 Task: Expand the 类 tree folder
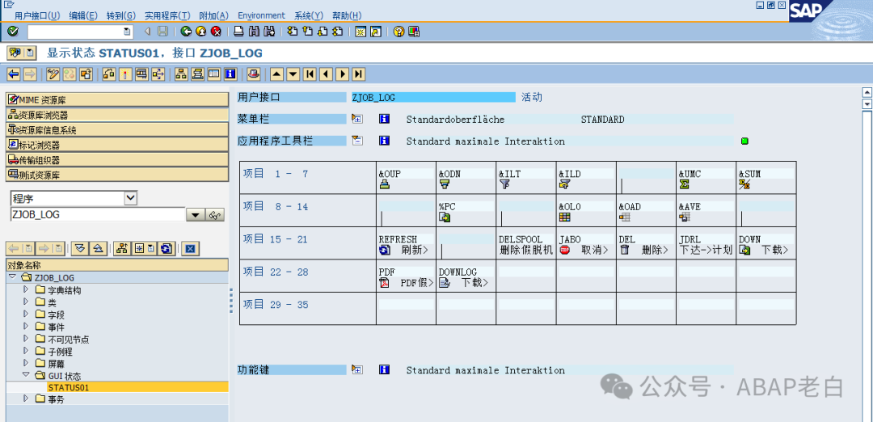click(x=26, y=302)
